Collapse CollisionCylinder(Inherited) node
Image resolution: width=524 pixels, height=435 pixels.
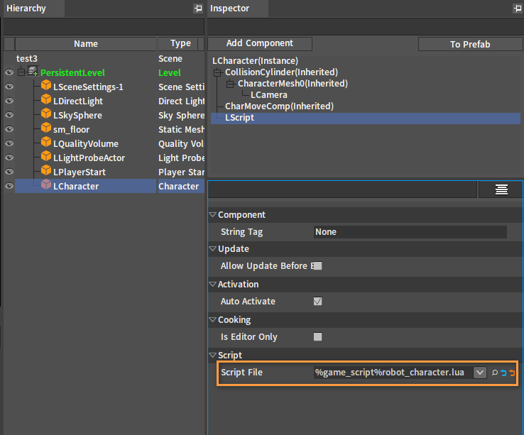pyautogui.click(x=217, y=72)
